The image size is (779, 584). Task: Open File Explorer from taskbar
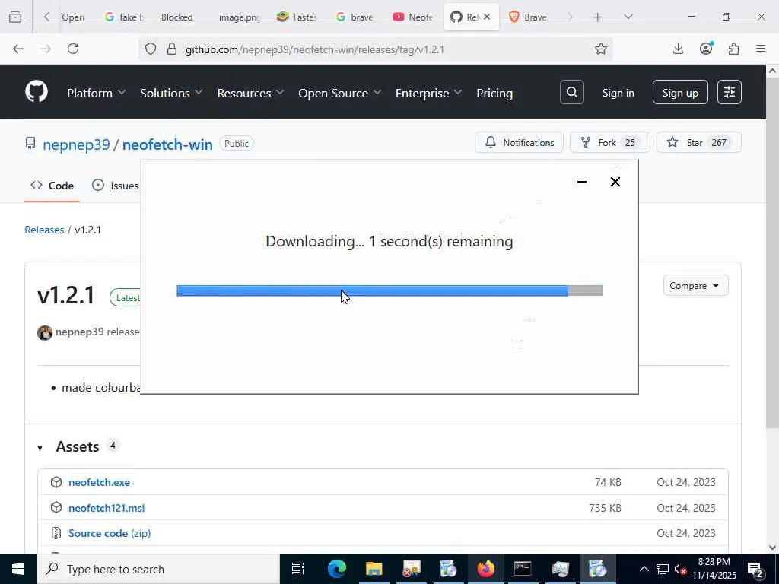(374, 569)
